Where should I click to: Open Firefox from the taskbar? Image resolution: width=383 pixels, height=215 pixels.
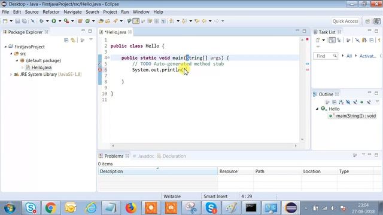pos(130,208)
